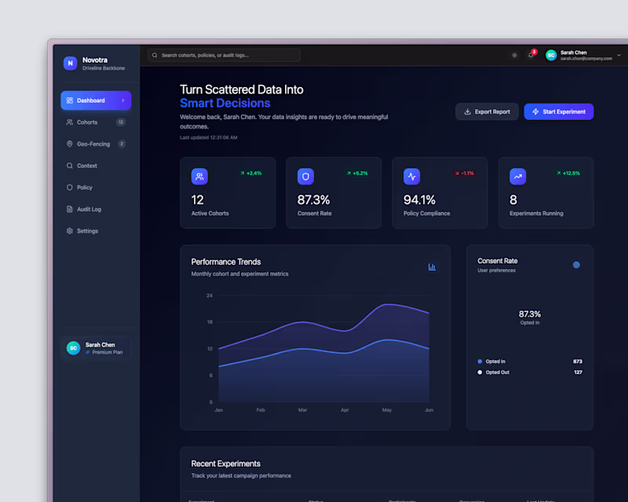The width and height of the screenshot is (628, 502).
Task: Click the Active Cohorts users icon
Action: coord(199,176)
